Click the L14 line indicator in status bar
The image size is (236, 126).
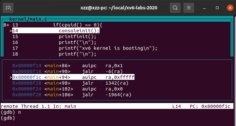tap(177, 106)
